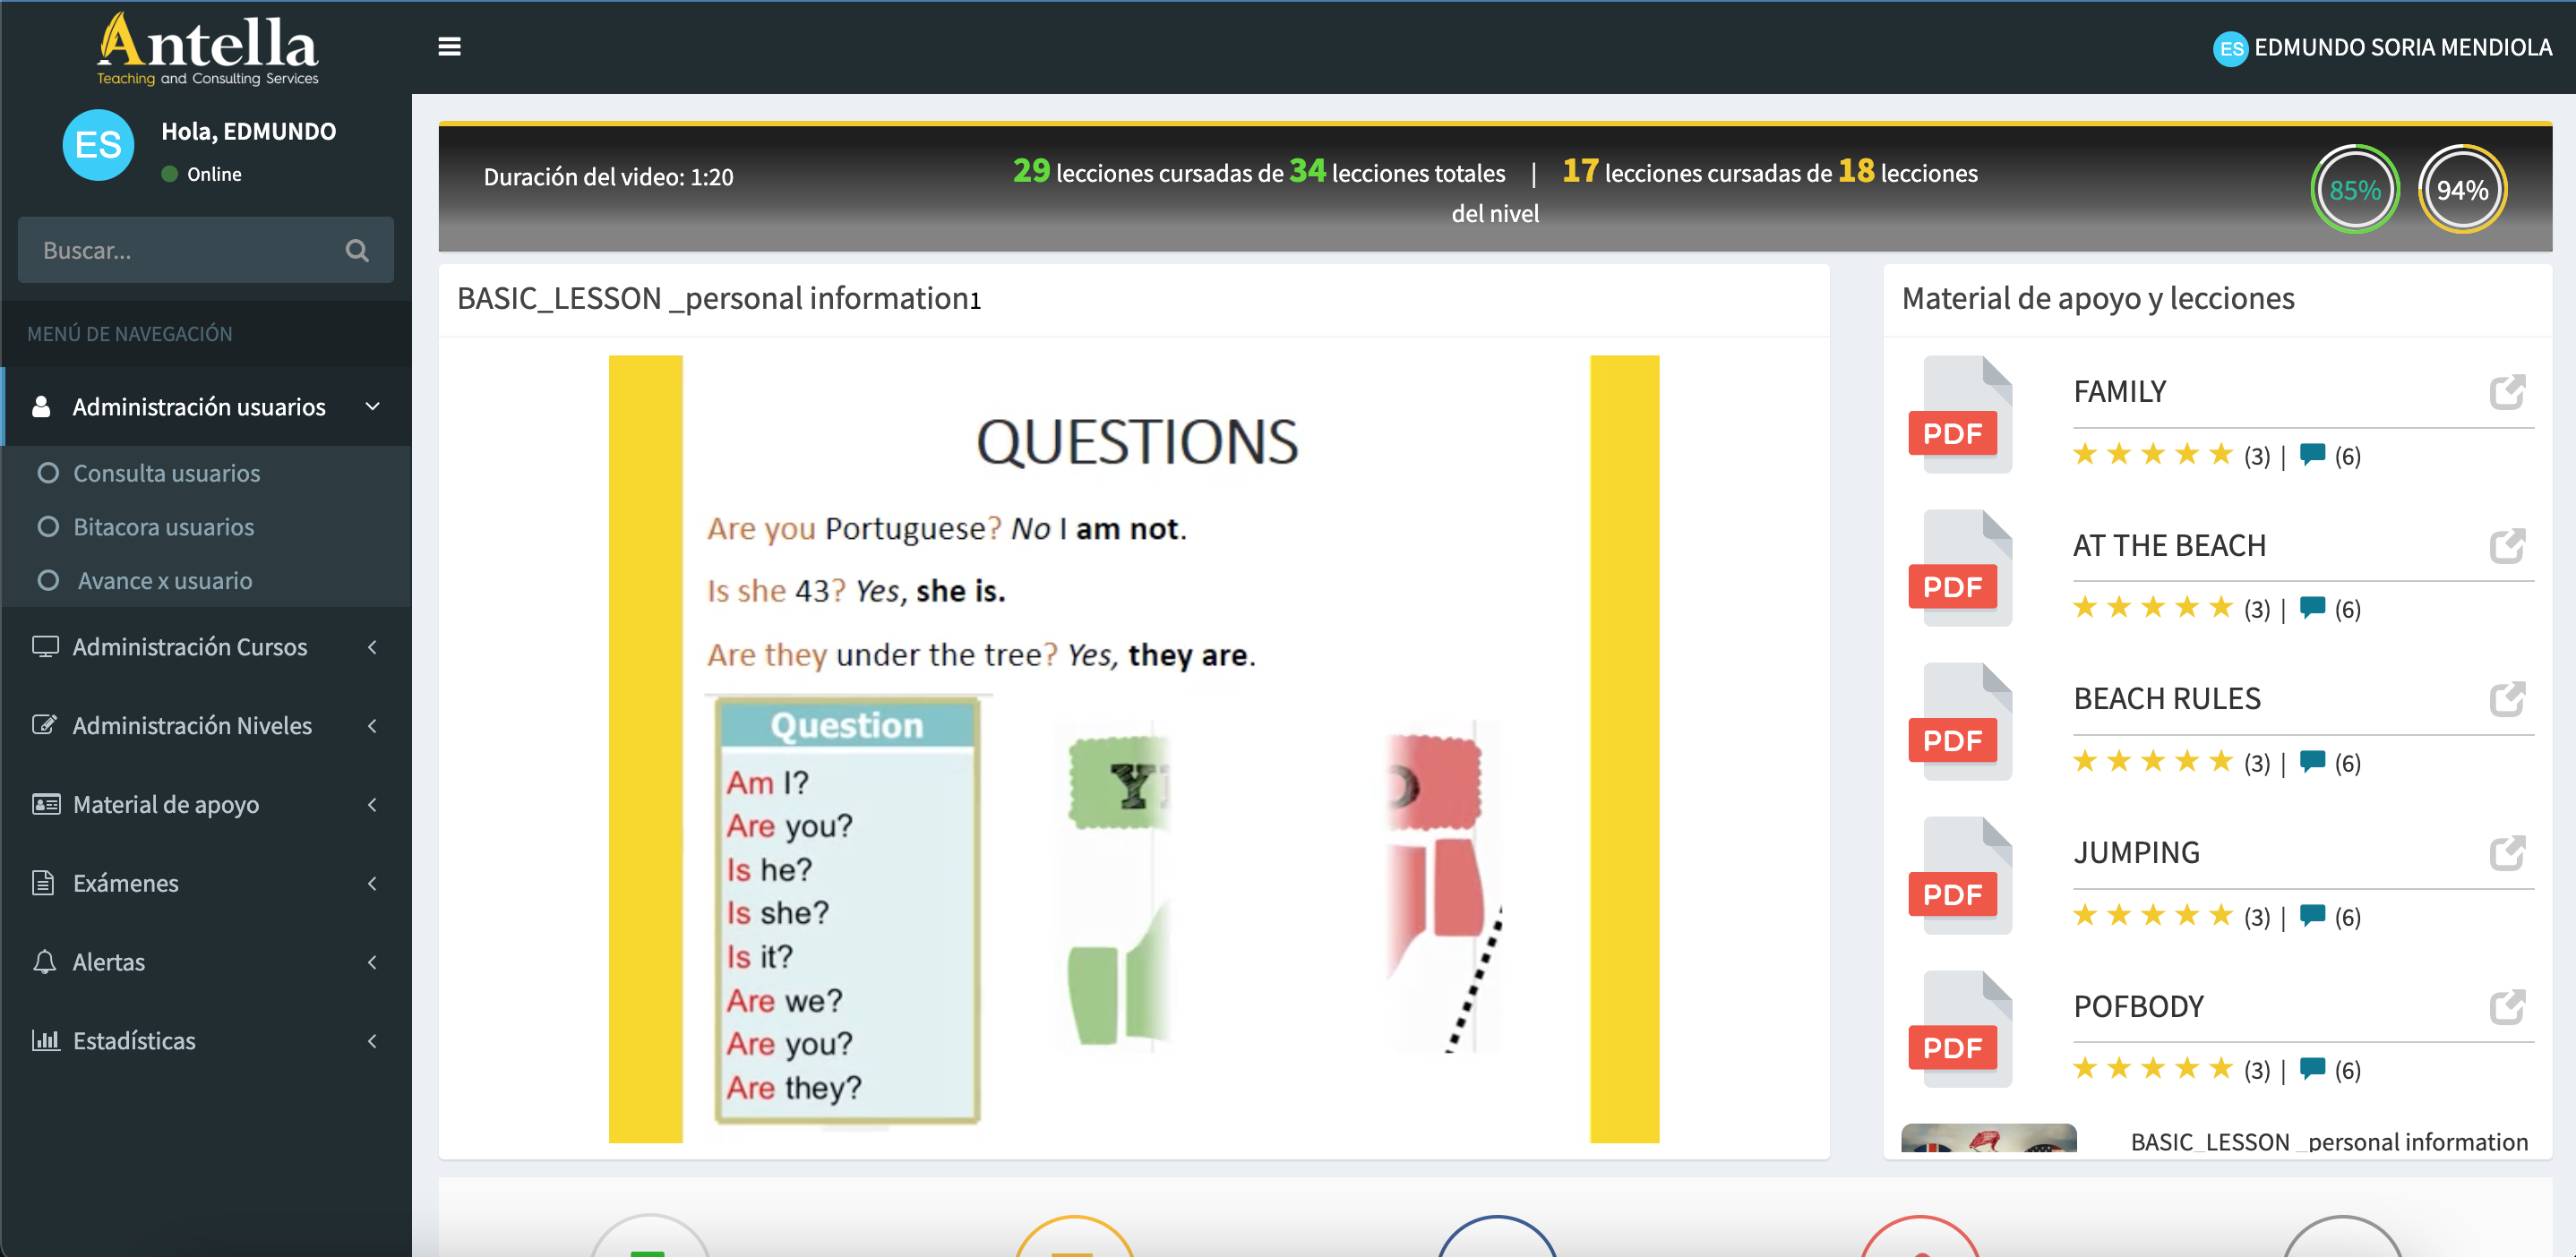
Task: Click the QUESTIONS lesson video frame
Action: coord(1134,748)
